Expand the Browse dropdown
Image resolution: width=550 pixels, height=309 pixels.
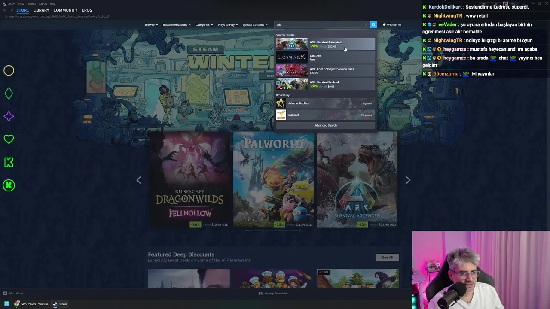[x=151, y=25]
